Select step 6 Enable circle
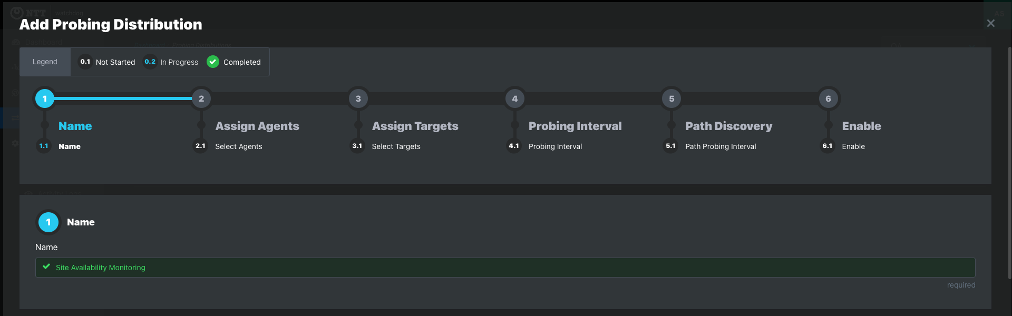The image size is (1012, 316). (x=829, y=98)
